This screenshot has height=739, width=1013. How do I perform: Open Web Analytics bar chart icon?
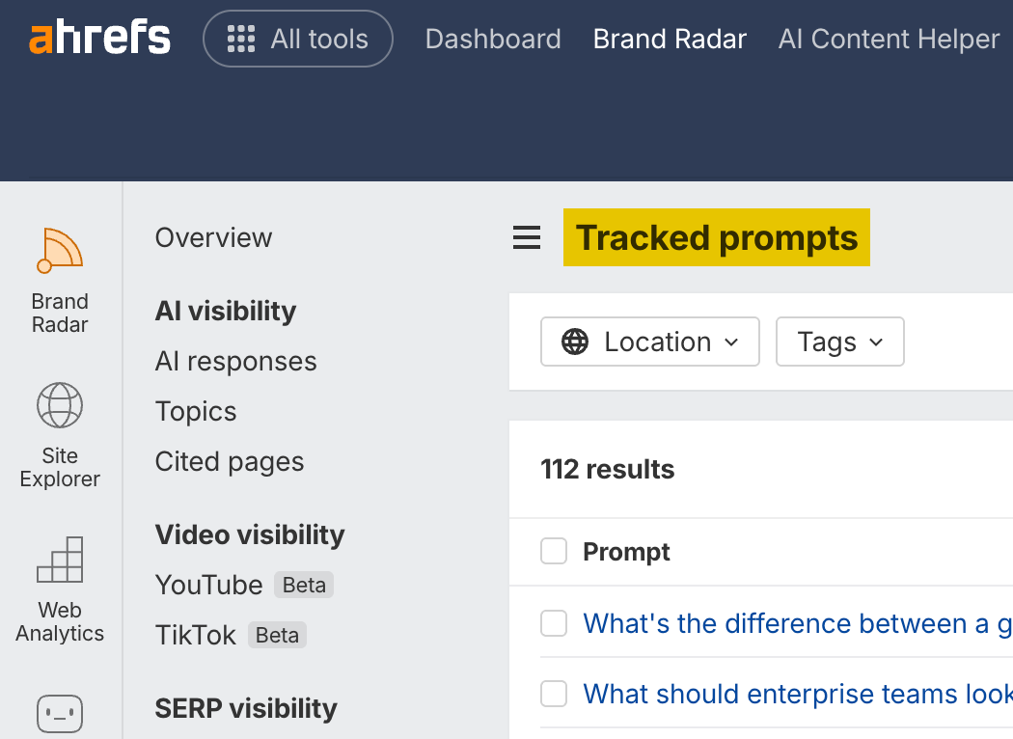coord(60,560)
